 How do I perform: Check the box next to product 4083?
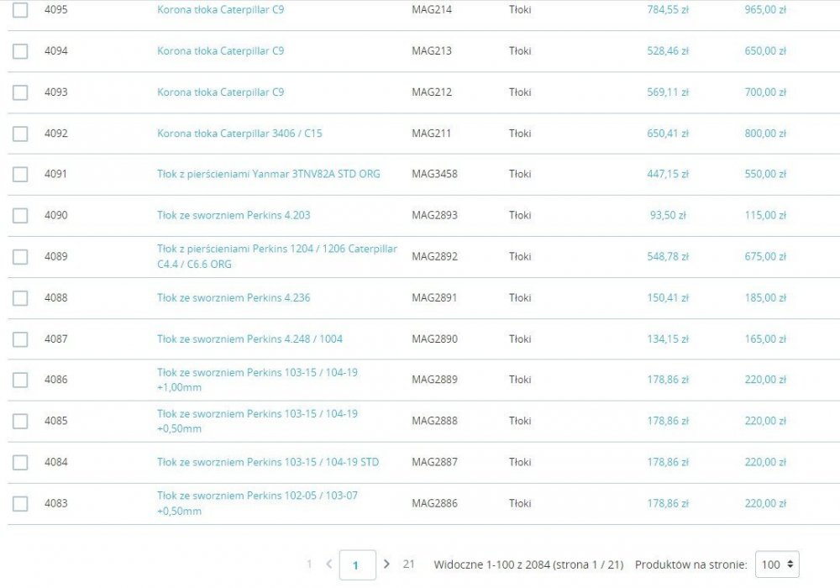20,503
